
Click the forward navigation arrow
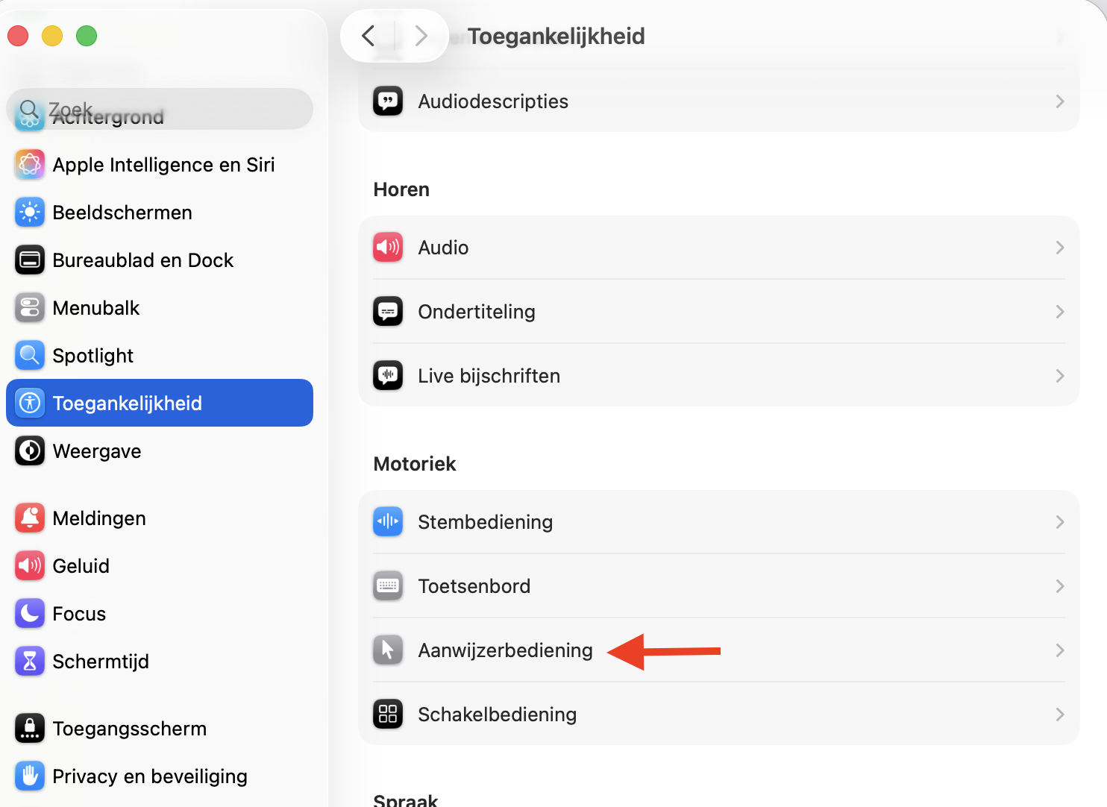click(x=421, y=35)
